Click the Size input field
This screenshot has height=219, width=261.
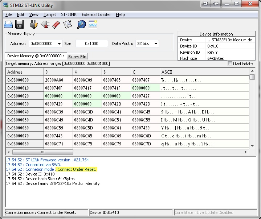pyautogui.click(x=91, y=44)
